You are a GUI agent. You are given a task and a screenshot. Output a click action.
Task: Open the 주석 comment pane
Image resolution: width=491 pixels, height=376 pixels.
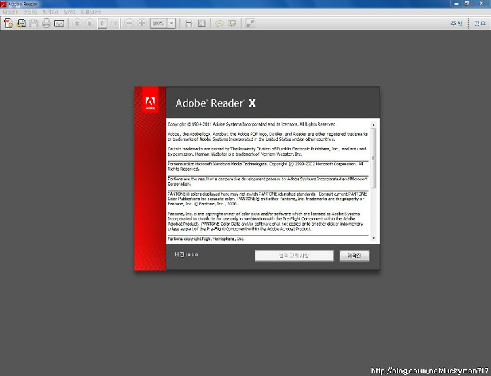[x=456, y=24]
